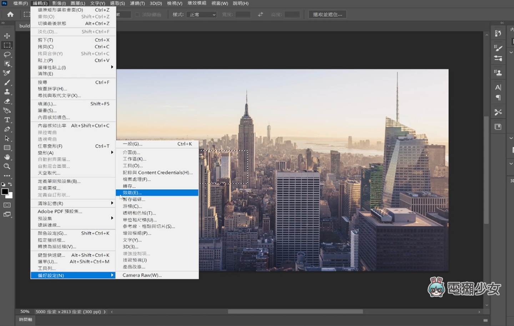The image size is (514, 326).
Task: Toggle Quick Mask mode icon
Action: point(7,205)
